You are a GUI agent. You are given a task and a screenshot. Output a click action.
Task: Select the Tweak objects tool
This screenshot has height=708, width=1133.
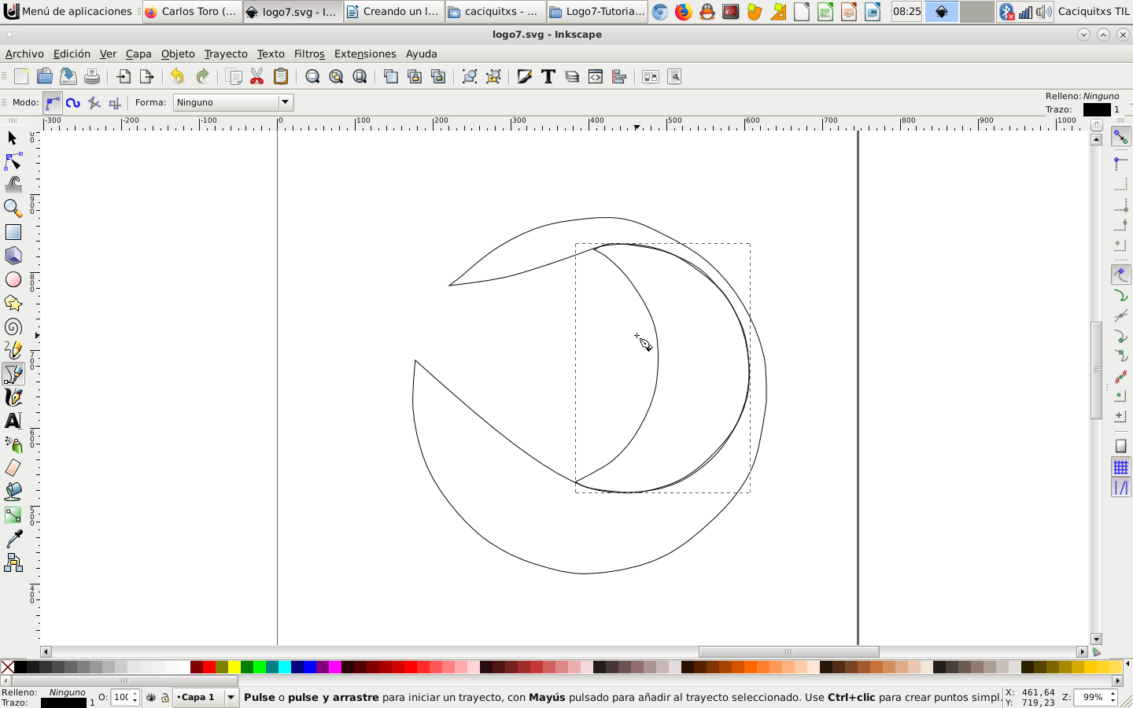point(13,184)
